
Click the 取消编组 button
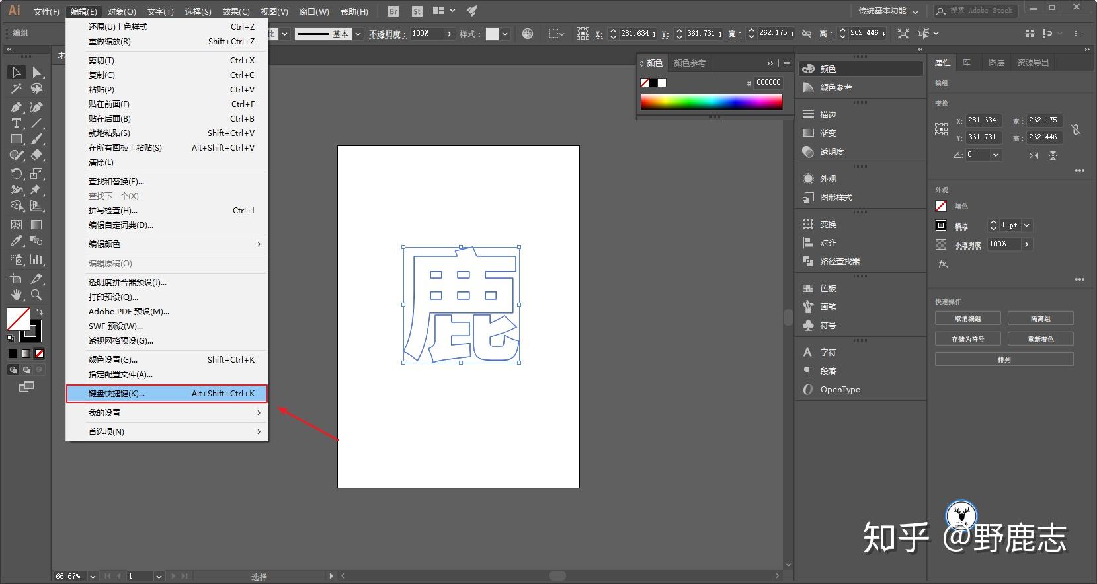967,318
